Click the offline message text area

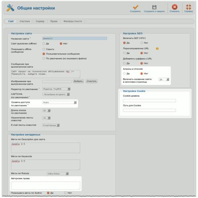click(x=45, y=74)
